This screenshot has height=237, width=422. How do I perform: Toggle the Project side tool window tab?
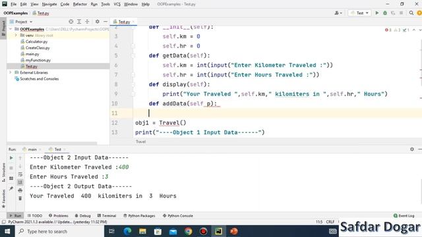click(3, 28)
